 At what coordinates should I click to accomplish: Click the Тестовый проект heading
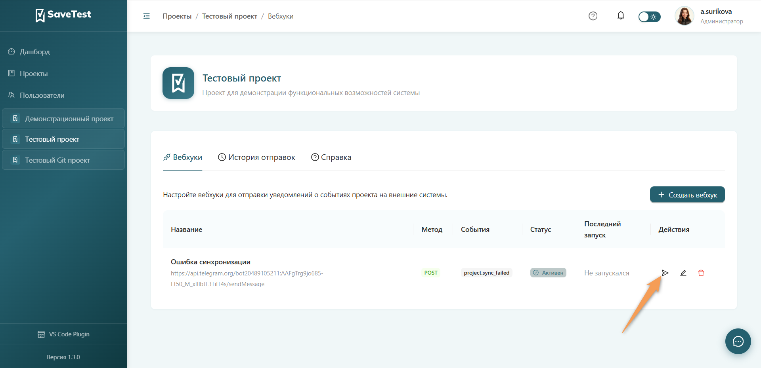[242, 78]
